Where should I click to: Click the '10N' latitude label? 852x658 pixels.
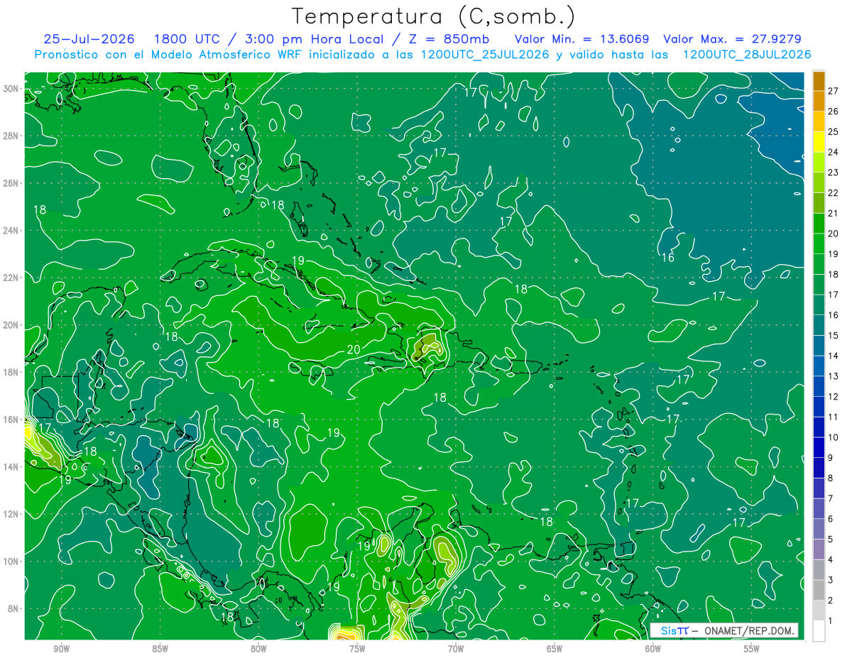coord(11,561)
